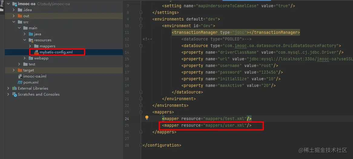Click the orange out folder icon
This screenshot has height=159, width=353.
pyautogui.click(x=20, y=16)
